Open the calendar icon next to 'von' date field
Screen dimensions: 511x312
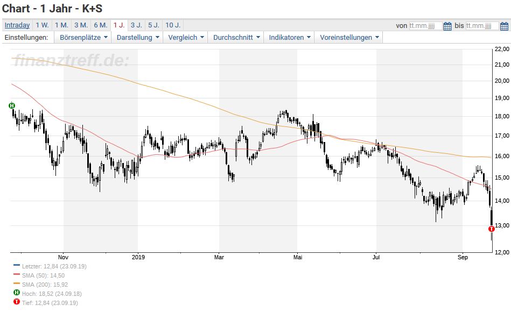pyautogui.click(x=447, y=26)
